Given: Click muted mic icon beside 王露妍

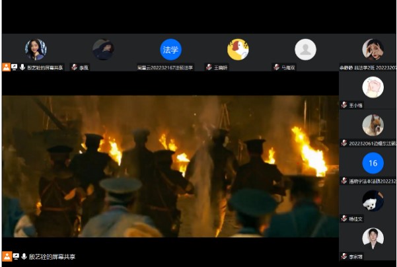Looking at the screenshot, I should point(209,67).
